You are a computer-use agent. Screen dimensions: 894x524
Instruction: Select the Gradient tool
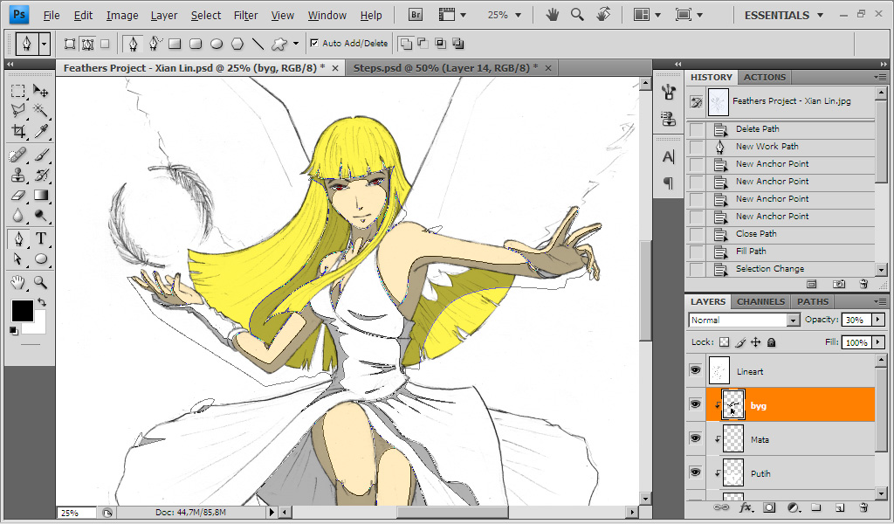(40, 195)
